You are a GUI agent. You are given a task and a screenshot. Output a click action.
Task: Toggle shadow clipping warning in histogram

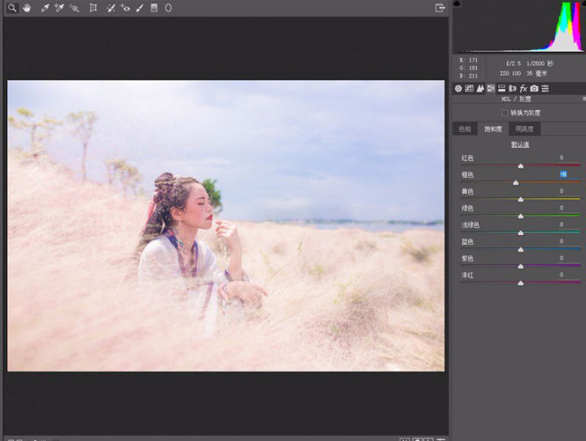457,3
